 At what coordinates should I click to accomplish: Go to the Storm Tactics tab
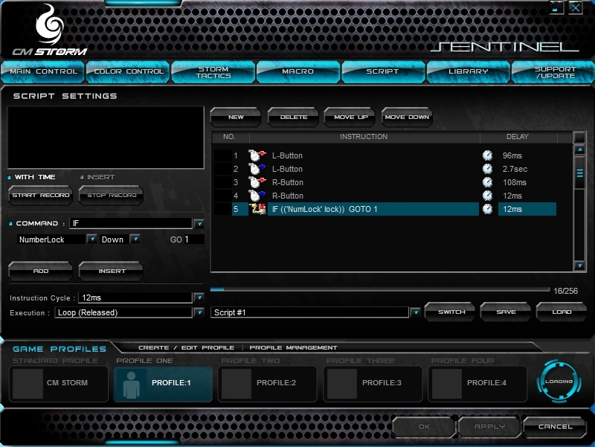(x=213, y=72)
